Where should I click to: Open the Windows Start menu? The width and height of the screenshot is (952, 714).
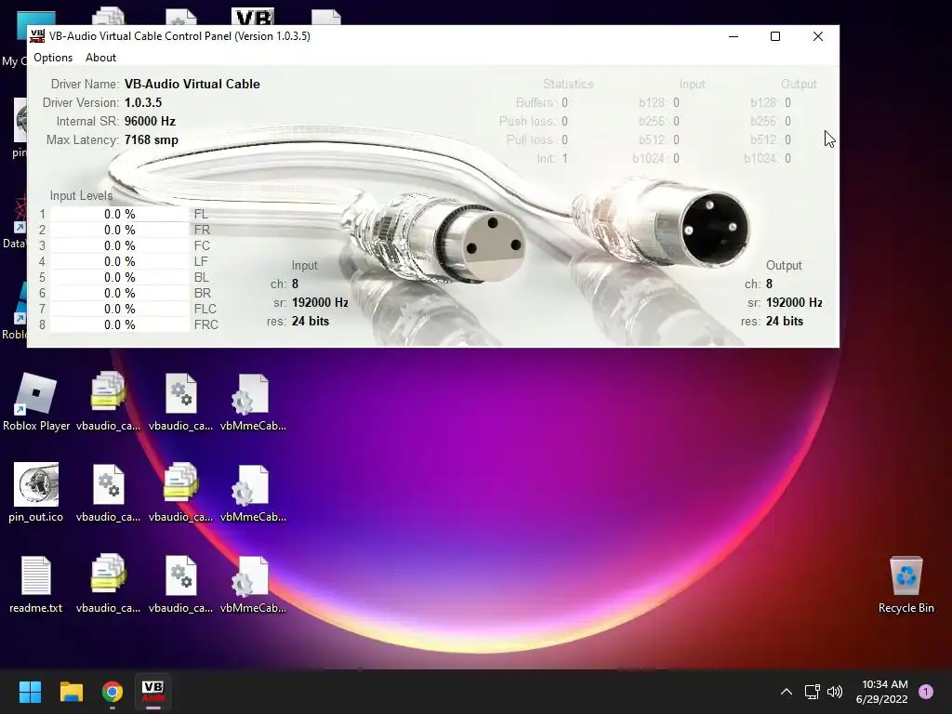[x=30, y=692]
